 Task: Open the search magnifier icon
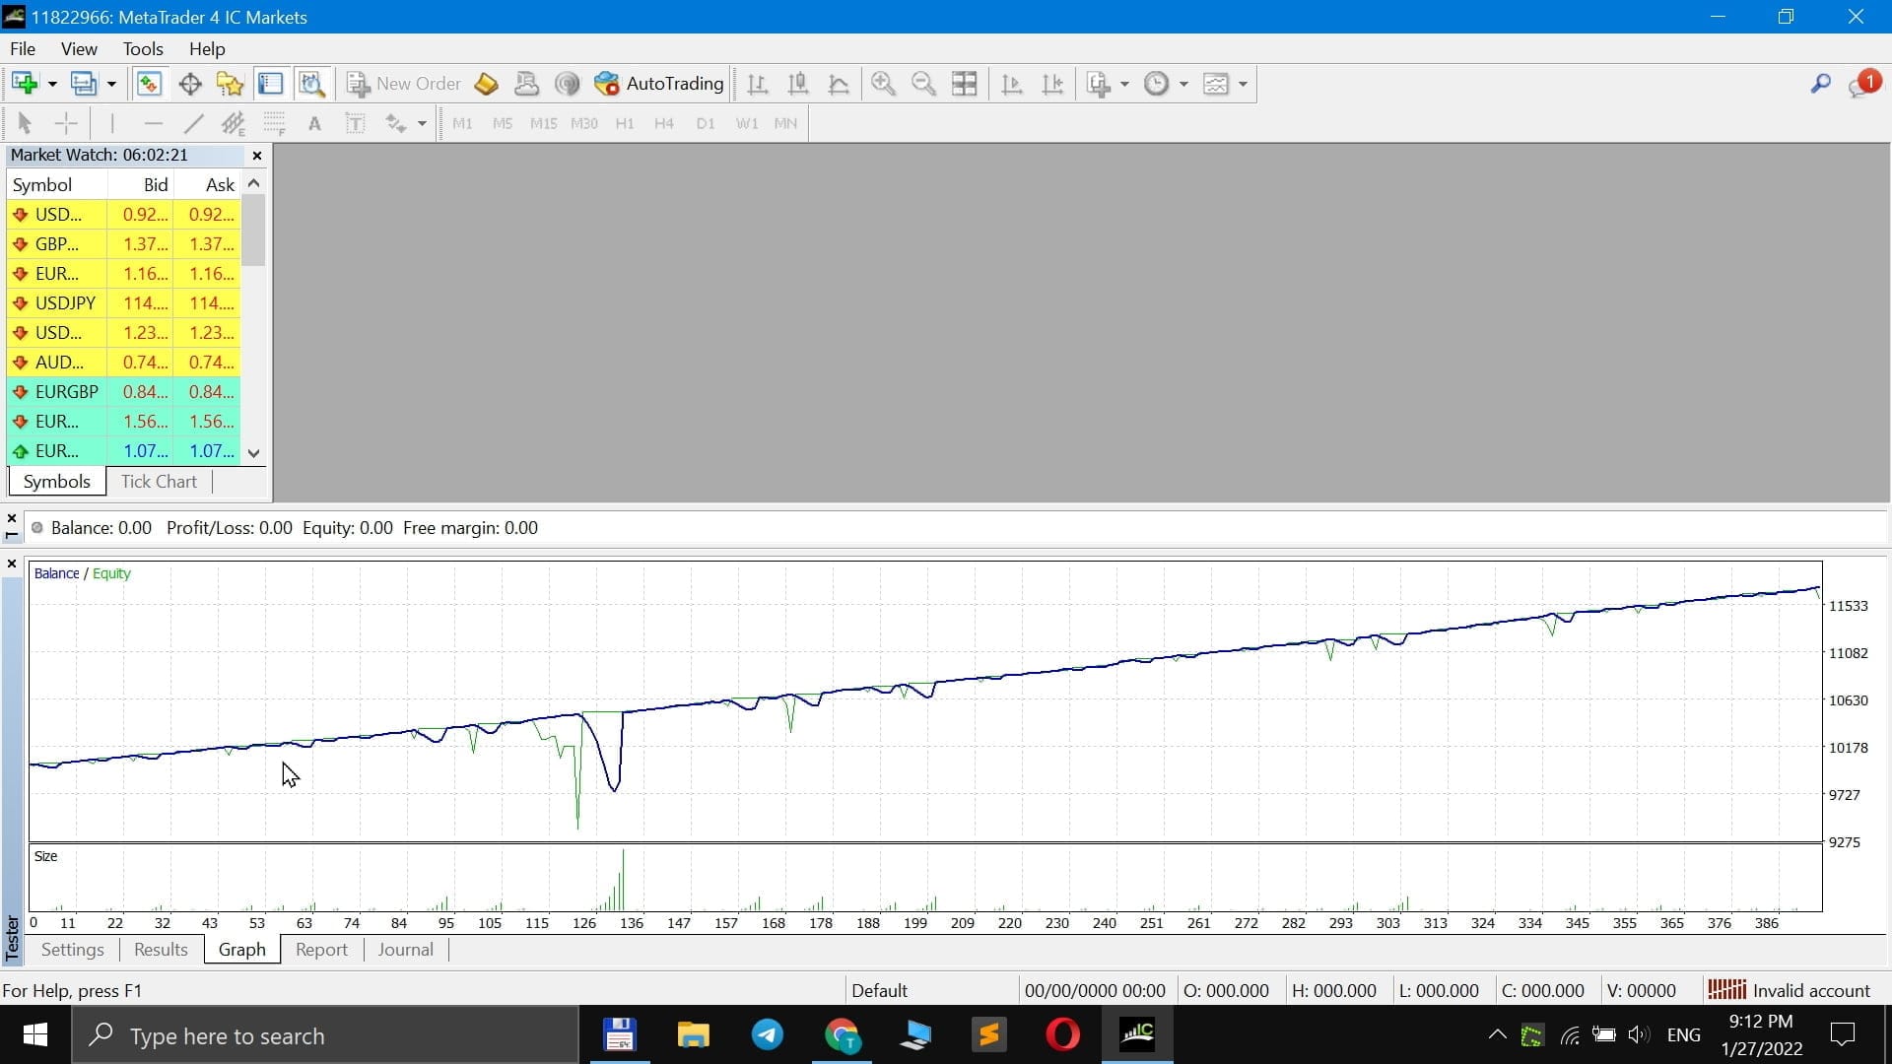point(1820,84)
